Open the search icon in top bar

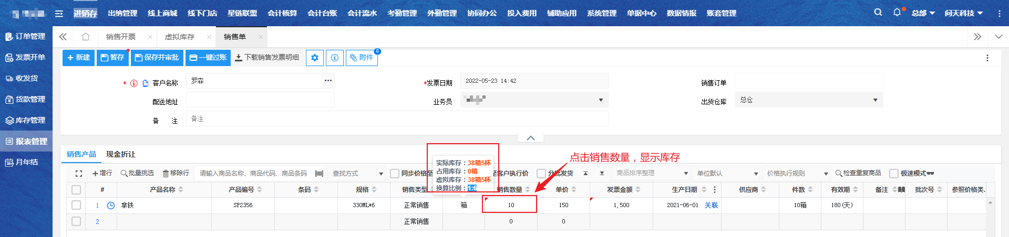(x=878, y=12)
